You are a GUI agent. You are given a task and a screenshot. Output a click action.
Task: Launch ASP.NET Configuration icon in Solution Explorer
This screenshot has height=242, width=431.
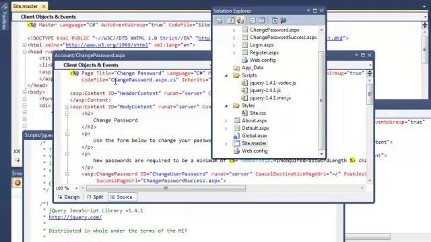[x=283, y=20]
